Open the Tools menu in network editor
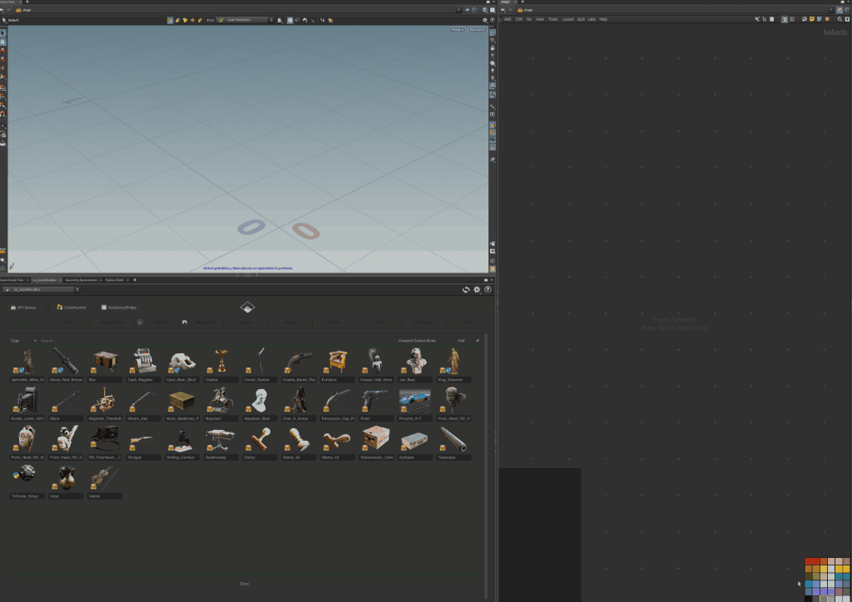Image resolution: width=852 pixels, height=602 pixels. click(x=552, y=18)
